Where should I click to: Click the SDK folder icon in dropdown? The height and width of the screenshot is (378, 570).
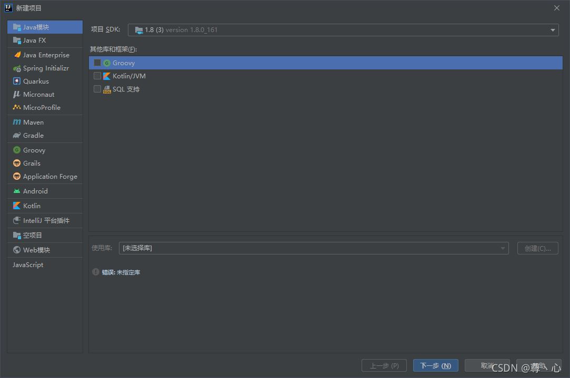pyautogui.click(x=139, y=30)
